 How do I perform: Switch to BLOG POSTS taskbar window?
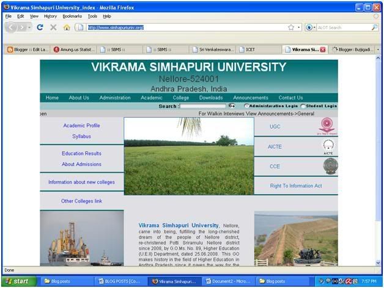[120, 281]
